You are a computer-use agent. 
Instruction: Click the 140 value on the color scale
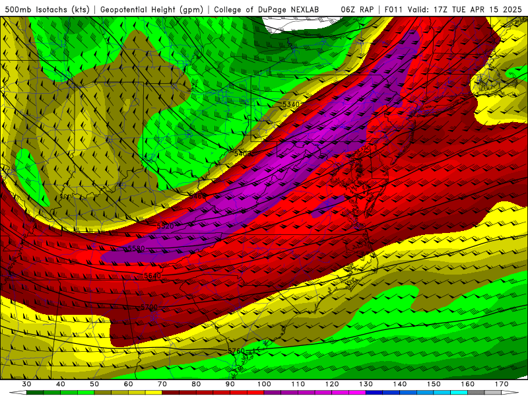pos(400,384)
